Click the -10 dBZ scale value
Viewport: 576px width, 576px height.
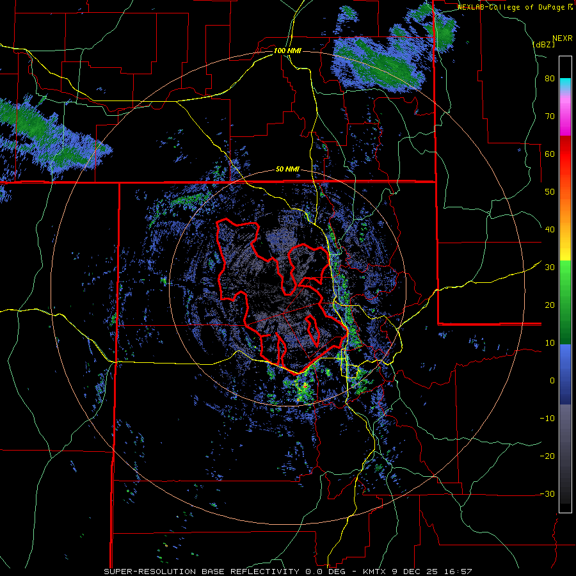[x=547, y=419]
